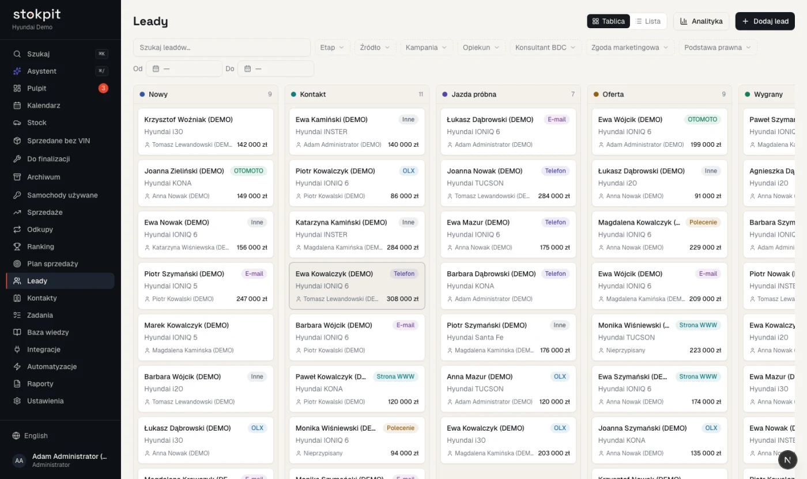Screen dimensions: 807x479
Task: Open the Ewa Kowalczyk lead card in Kontakt
Action: click(x=357, y=286)
